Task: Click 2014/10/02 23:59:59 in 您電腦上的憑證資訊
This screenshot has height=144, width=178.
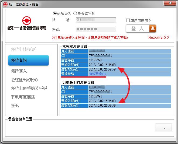Action: [102, 105]
